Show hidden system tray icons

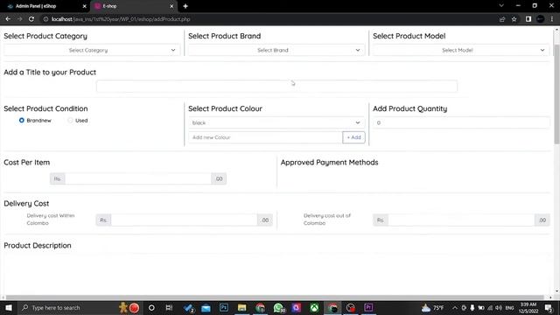pos(455,308)
